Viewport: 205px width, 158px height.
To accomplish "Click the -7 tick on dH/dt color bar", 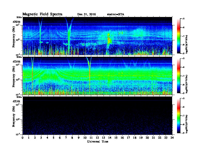I will click(x=184, y=36).
